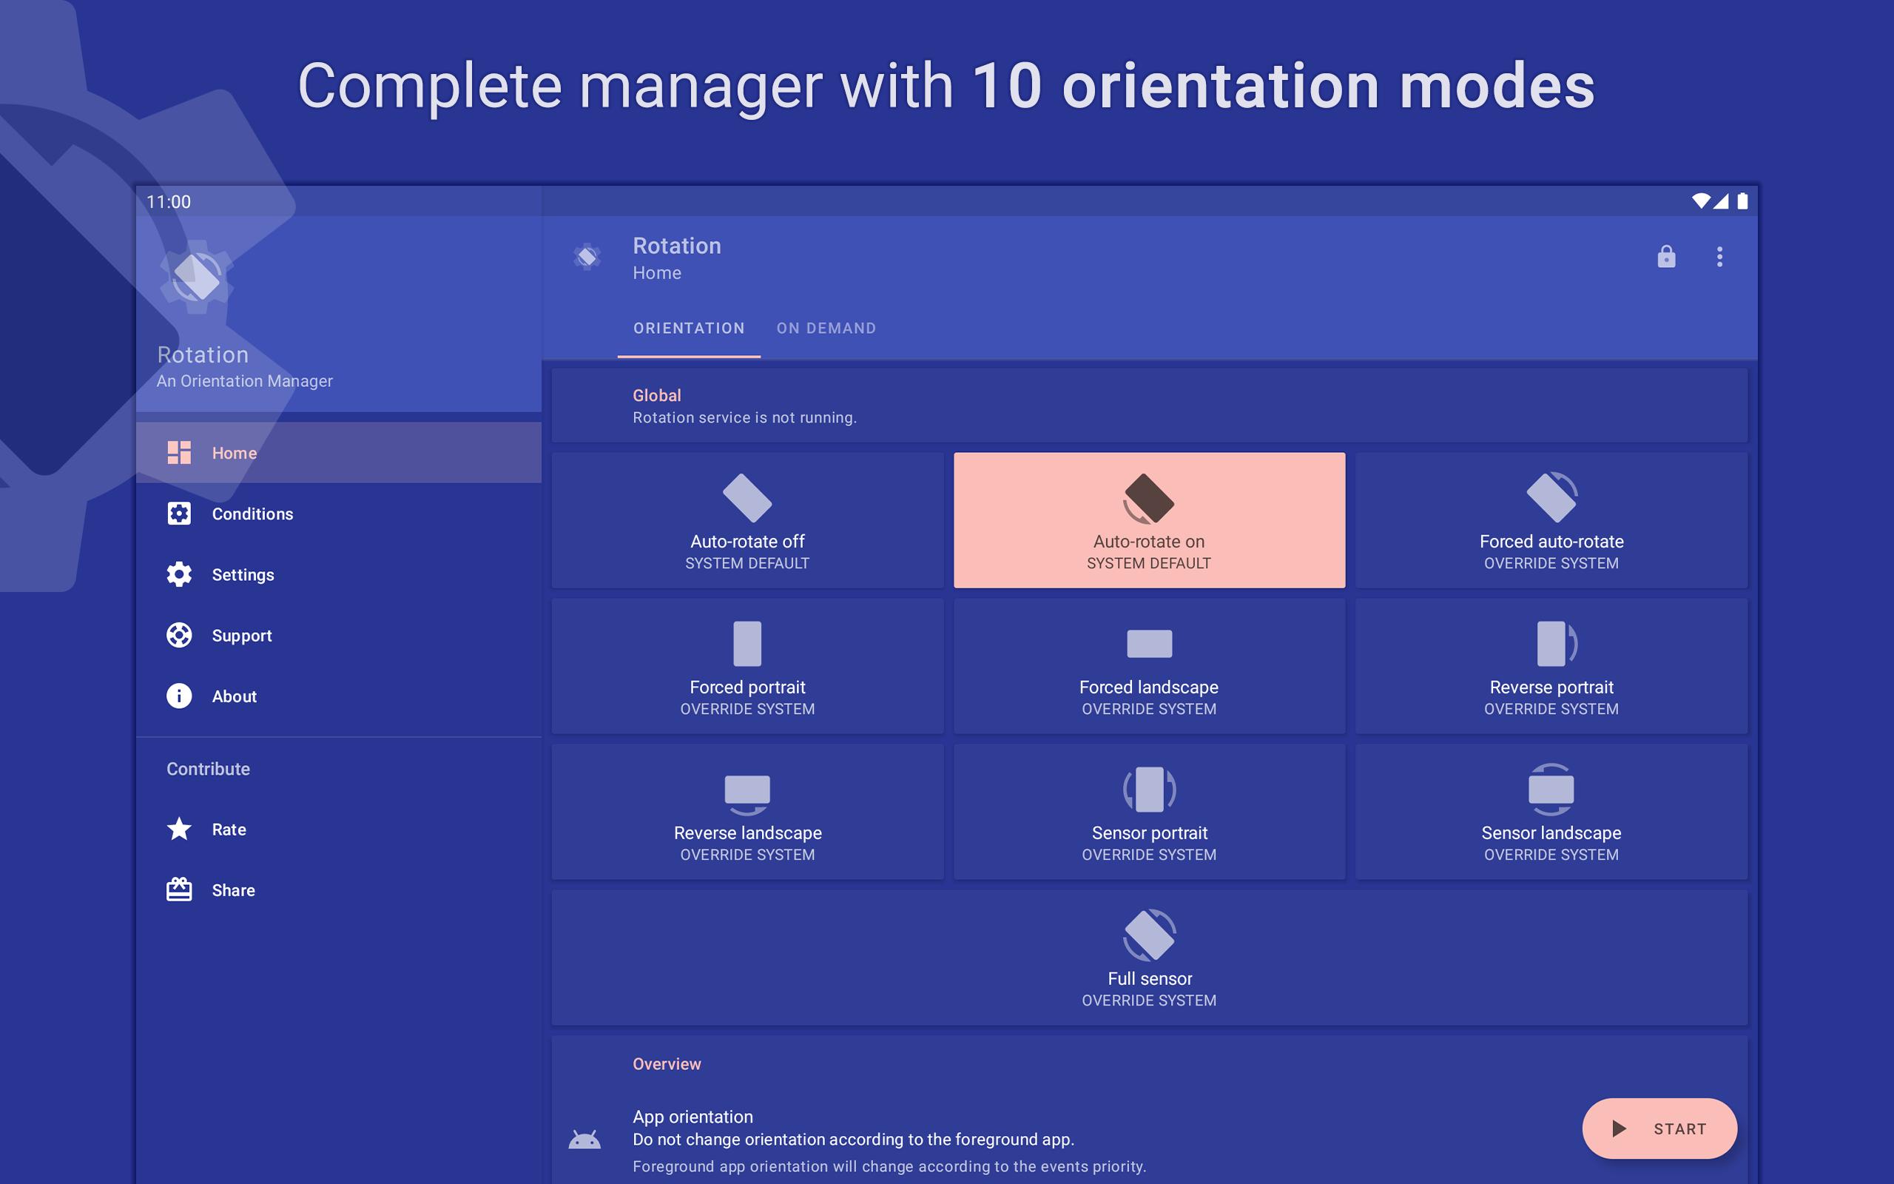The width and height of the screenshot is (1894, 1184).
Task: Go to Settings from the drawer
Action: tap(339, 574)
